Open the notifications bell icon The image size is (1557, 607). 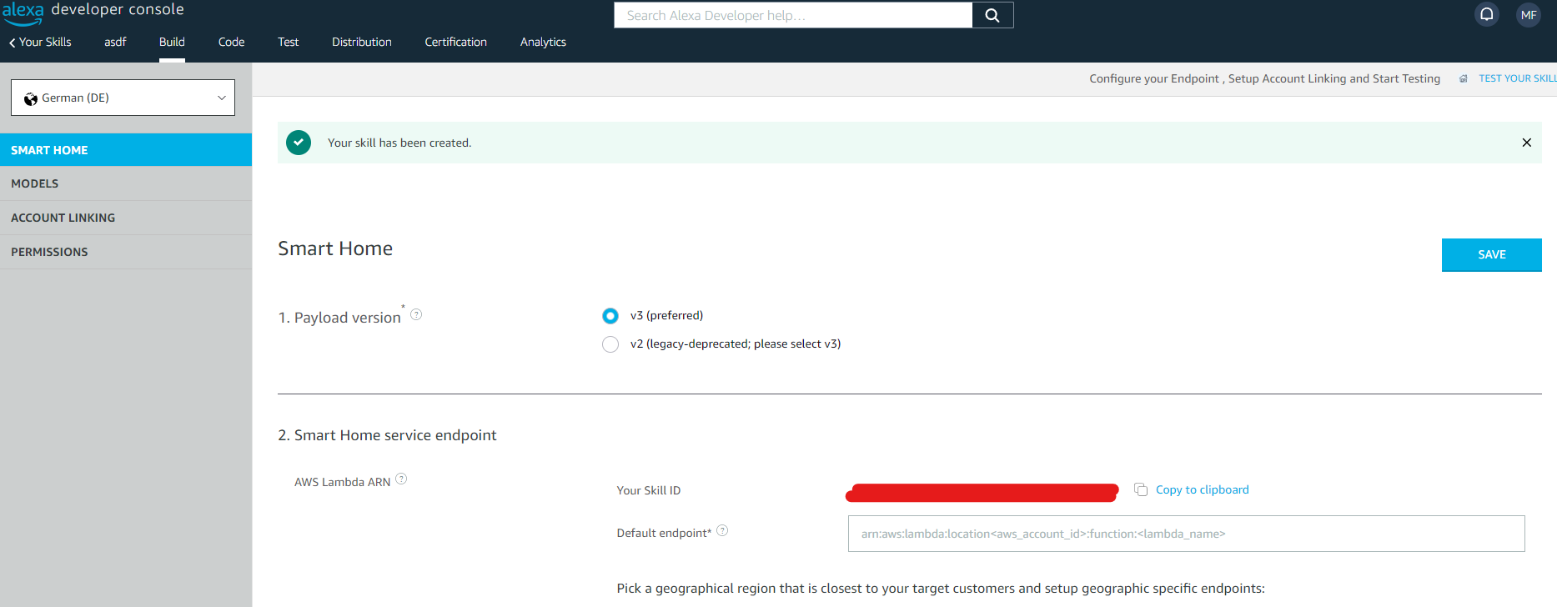[1486, 14]
